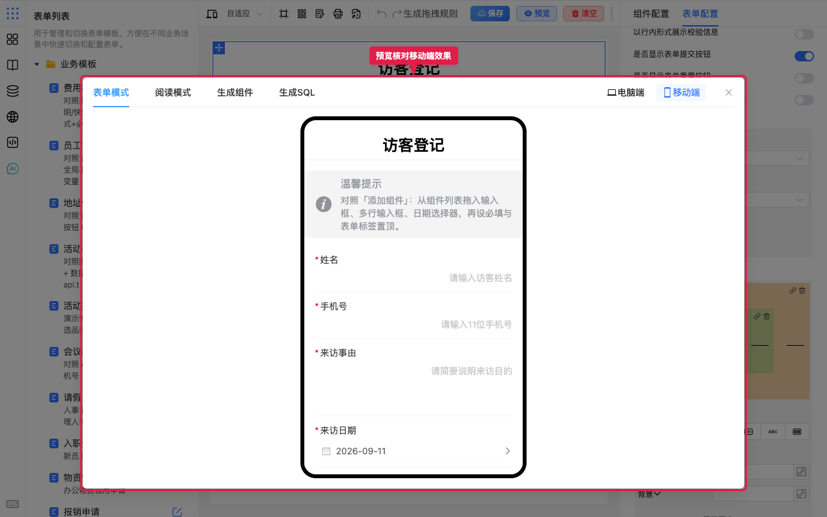This screenshot has width=827, height=517.
Task: Switch to 表单模式 tab
Action: [111, 92]
